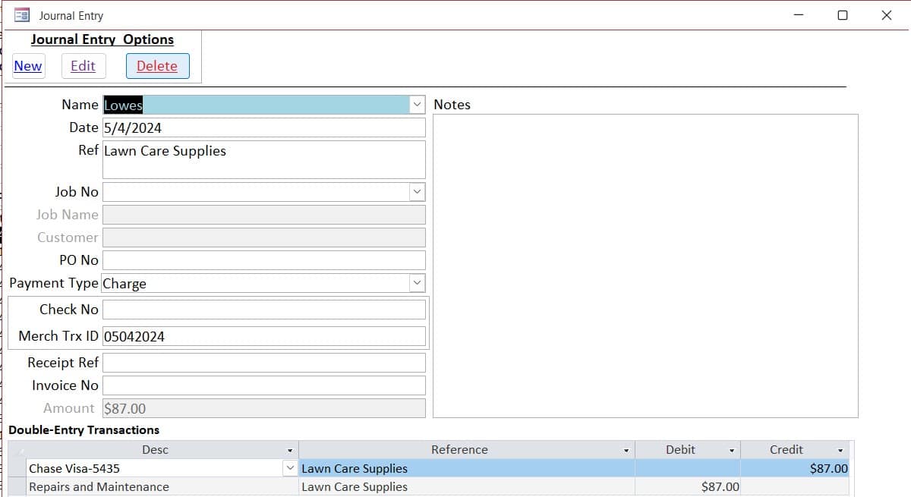Maximize the Journal Entry window
Viewport: 911px width, 497px height.
[843, 15]
